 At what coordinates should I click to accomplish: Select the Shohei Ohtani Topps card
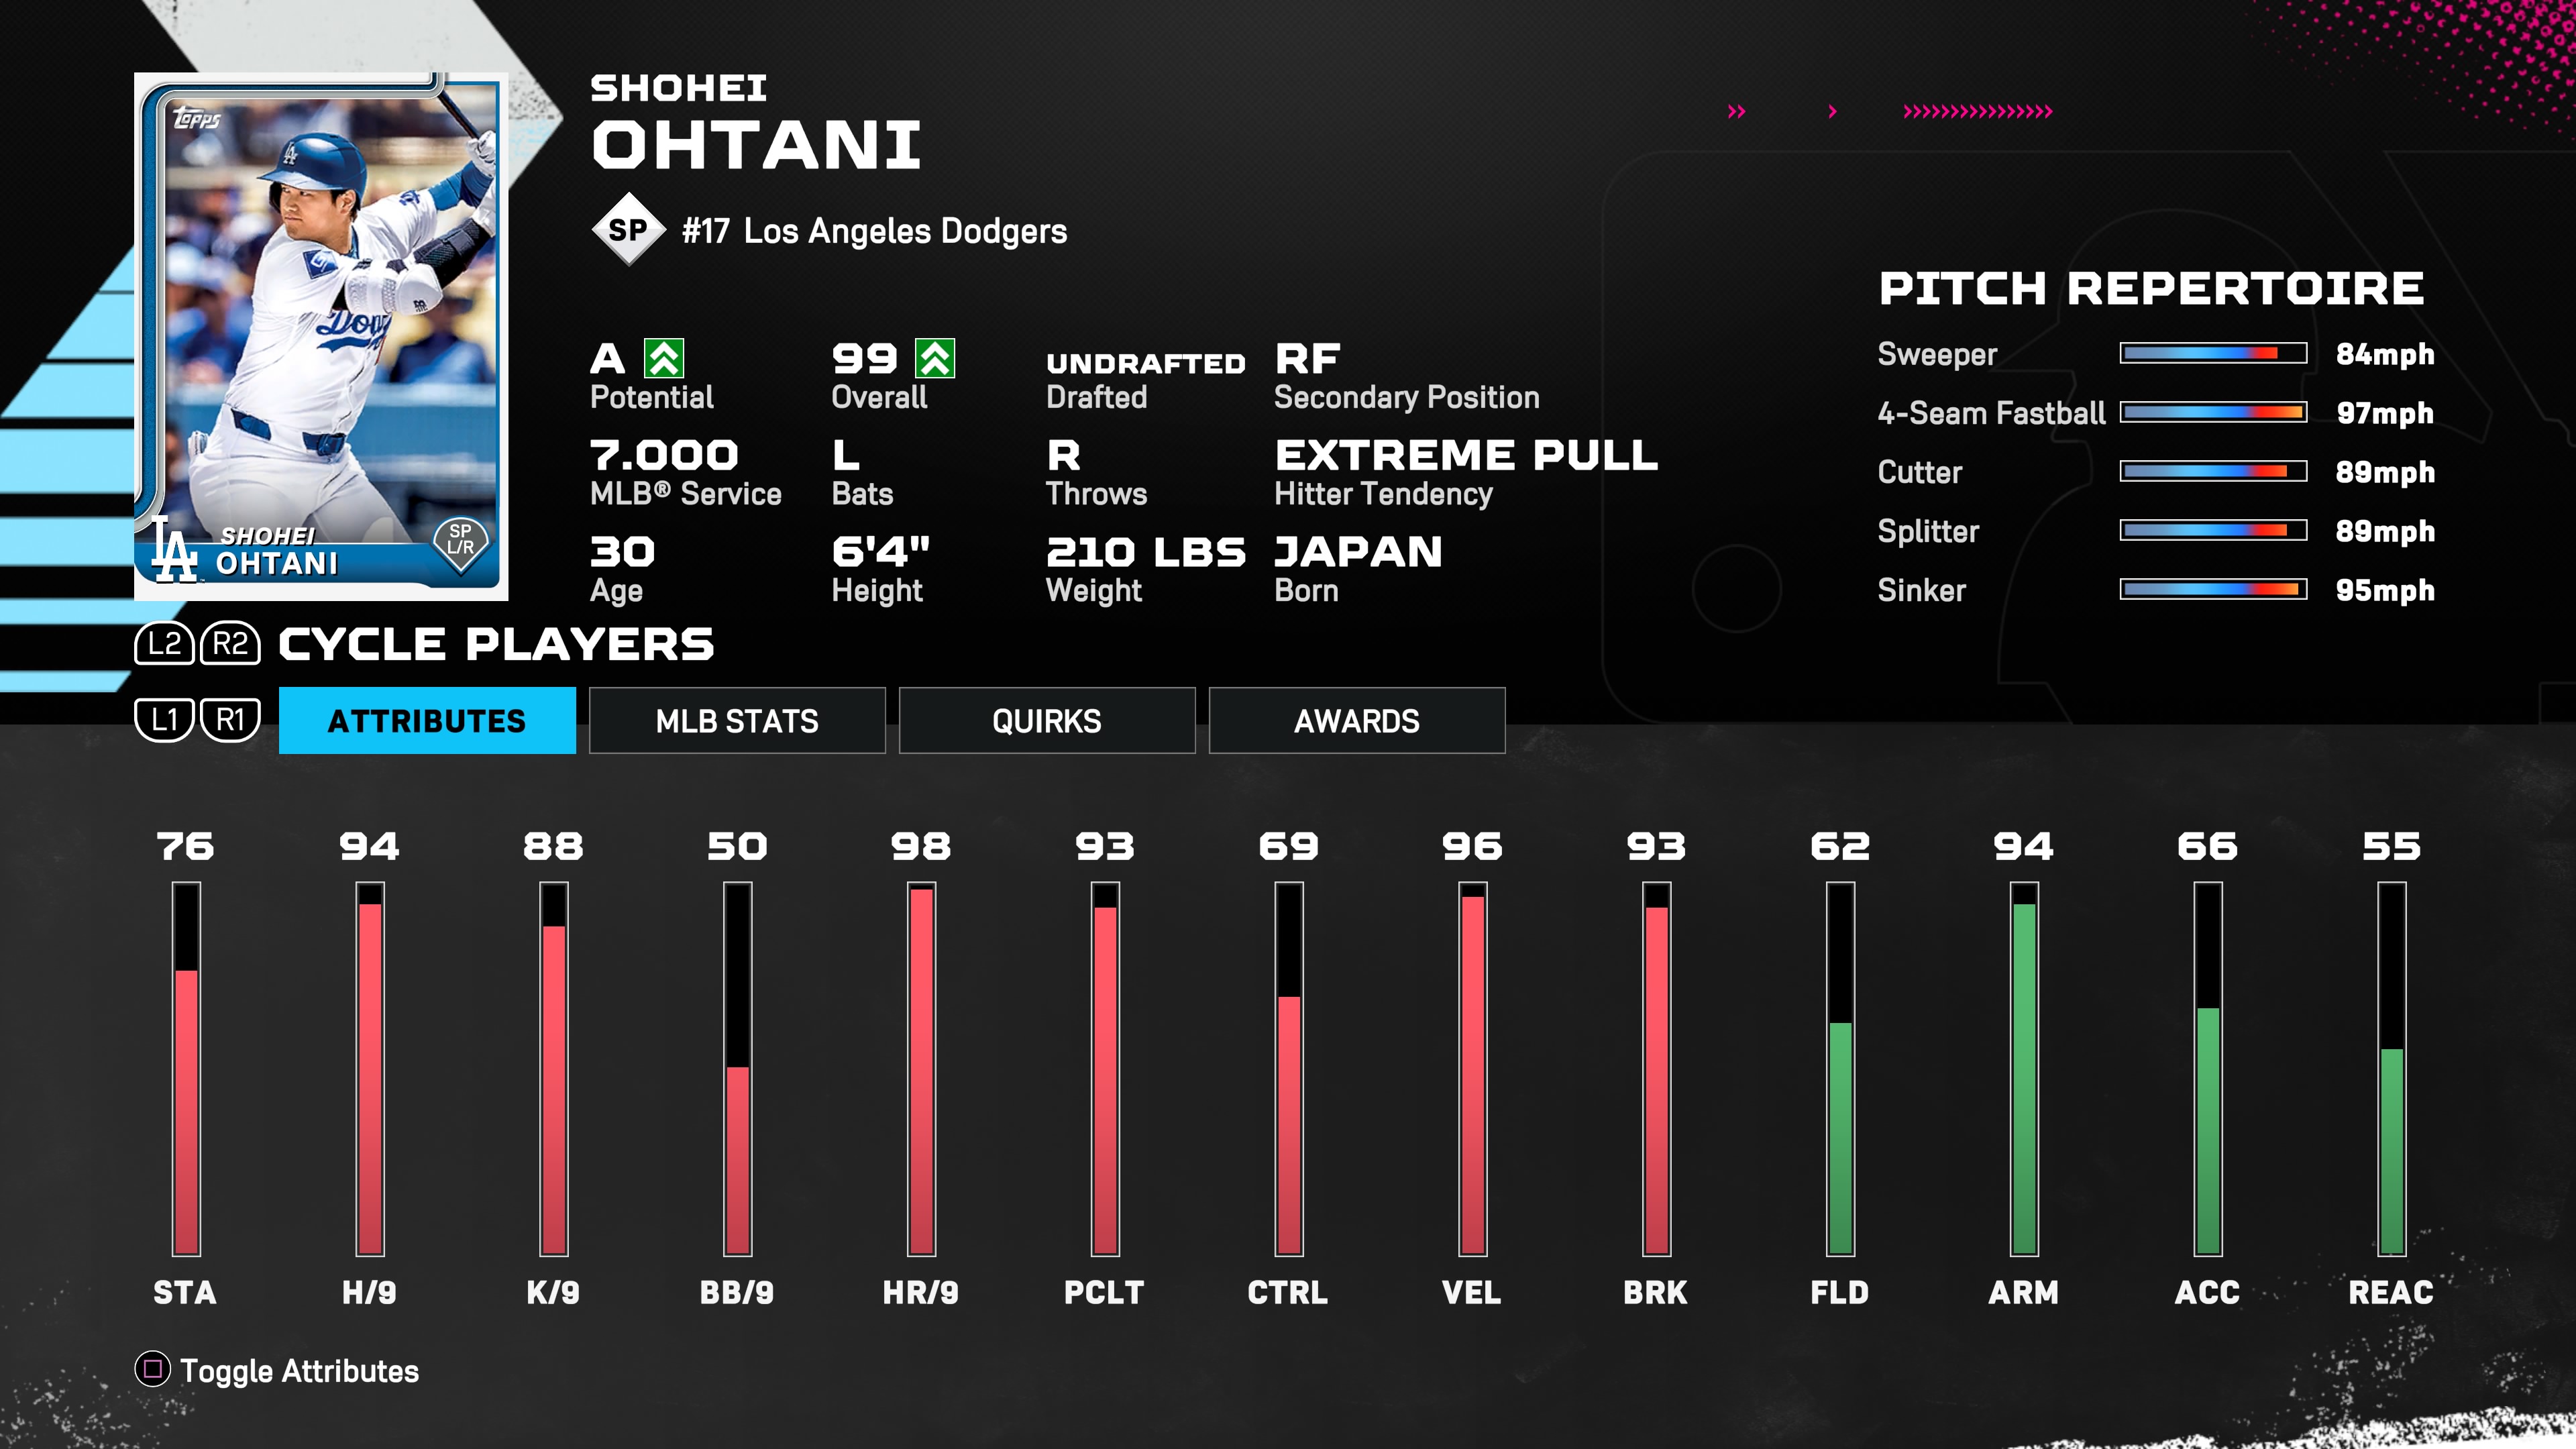tap(321, 336)
